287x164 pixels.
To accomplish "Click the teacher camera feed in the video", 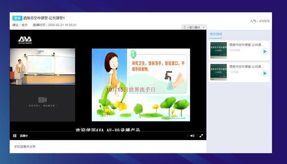I will point(42,67).
